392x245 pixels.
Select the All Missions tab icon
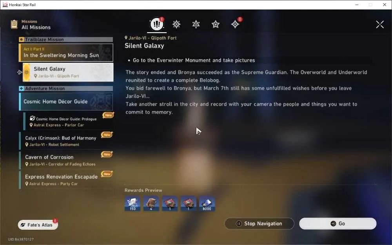[x=157, y=24]
